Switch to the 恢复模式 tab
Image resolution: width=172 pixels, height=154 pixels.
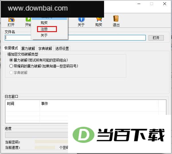pyautogui.click(x=11, y=48)
